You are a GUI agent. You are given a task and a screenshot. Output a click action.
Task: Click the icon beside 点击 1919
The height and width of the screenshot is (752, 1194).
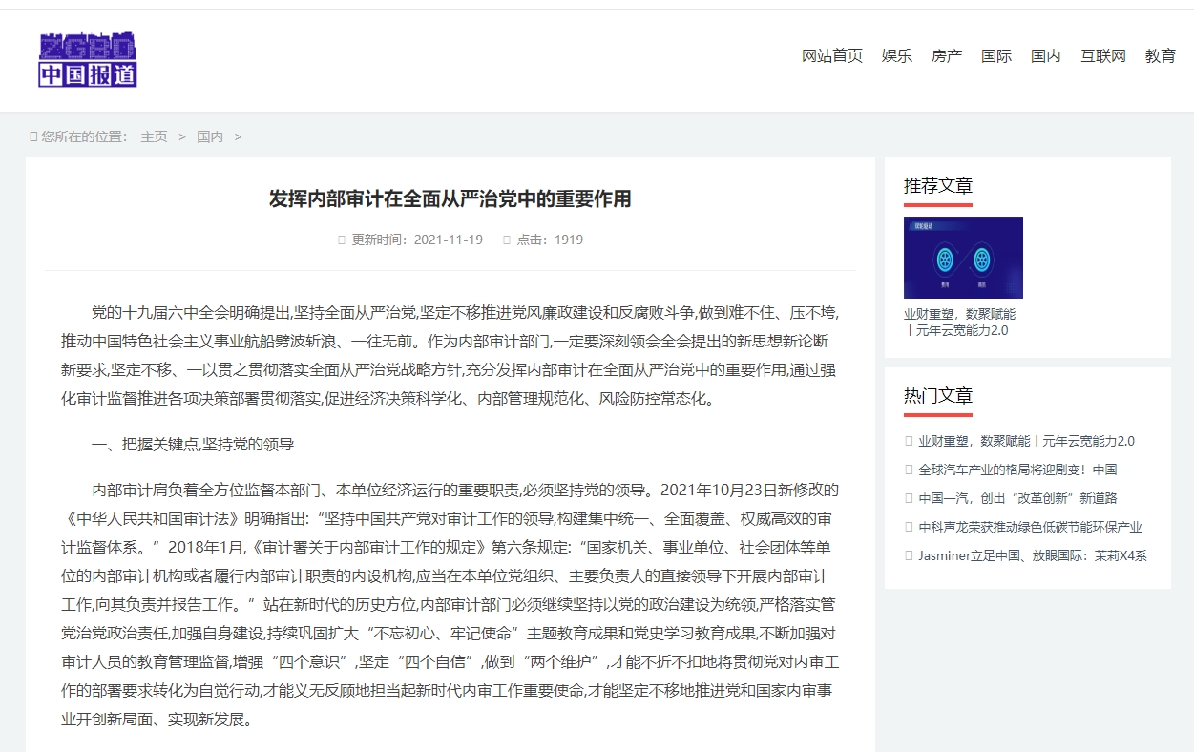pyautogui.click(x=507, y=240)
